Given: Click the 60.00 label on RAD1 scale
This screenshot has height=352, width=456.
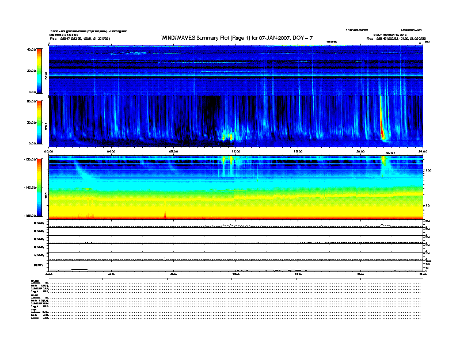Looking at the screenshot, I should [x=31, y=101].
